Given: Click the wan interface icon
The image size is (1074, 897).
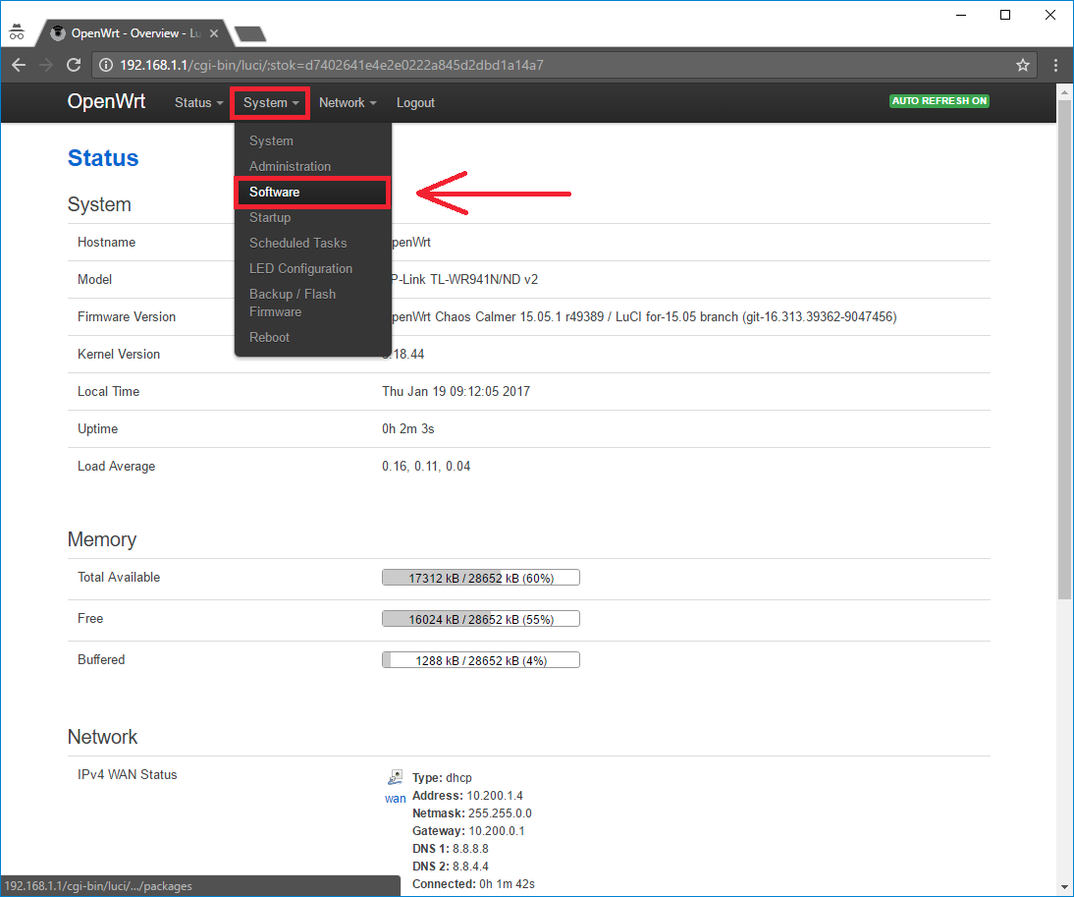Looking at the screenshot, I should (395, 777).
